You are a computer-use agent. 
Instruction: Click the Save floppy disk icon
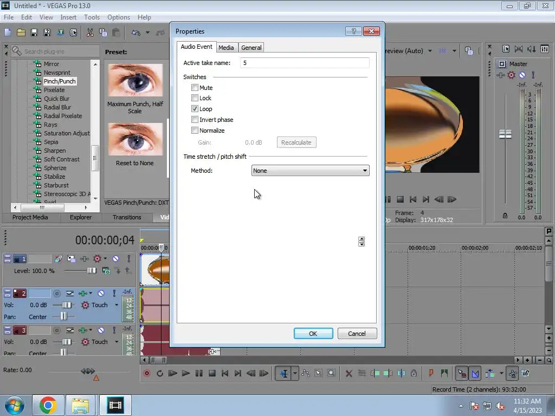(34, 32)
